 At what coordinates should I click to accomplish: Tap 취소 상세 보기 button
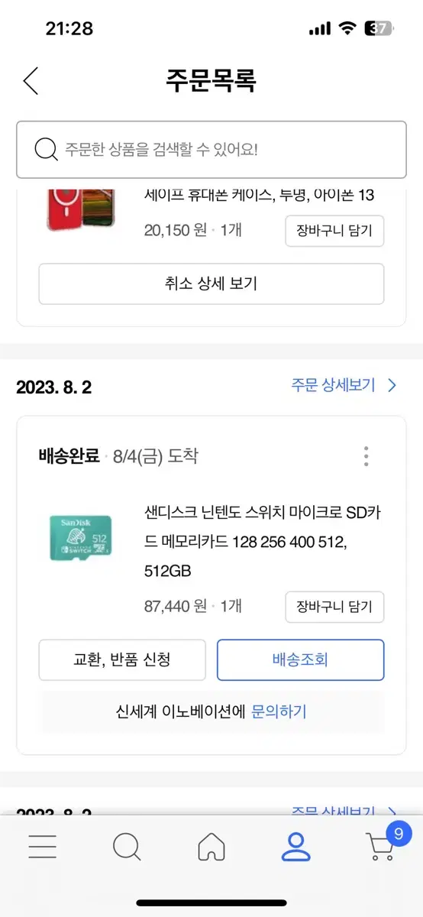coord(211,284)
